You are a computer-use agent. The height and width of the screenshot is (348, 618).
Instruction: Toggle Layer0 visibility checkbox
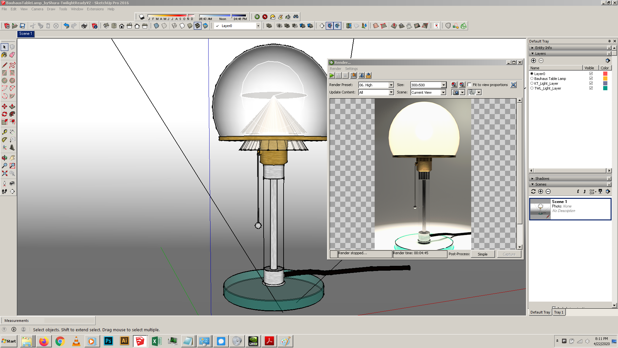point(591,73)
